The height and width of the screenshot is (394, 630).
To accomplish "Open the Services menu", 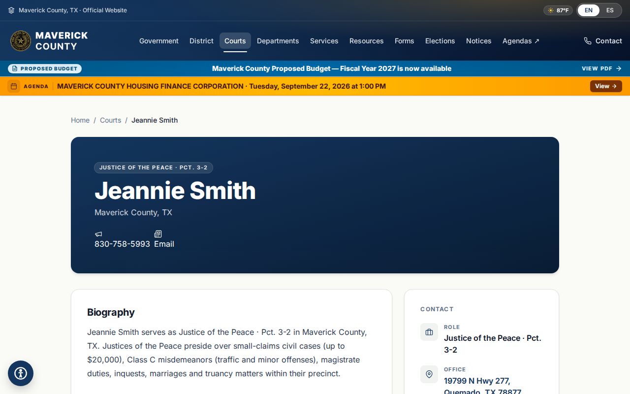I will coord(324,41).
